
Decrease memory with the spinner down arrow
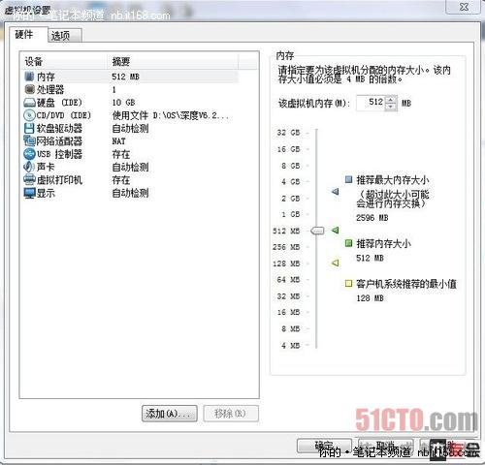391,107
